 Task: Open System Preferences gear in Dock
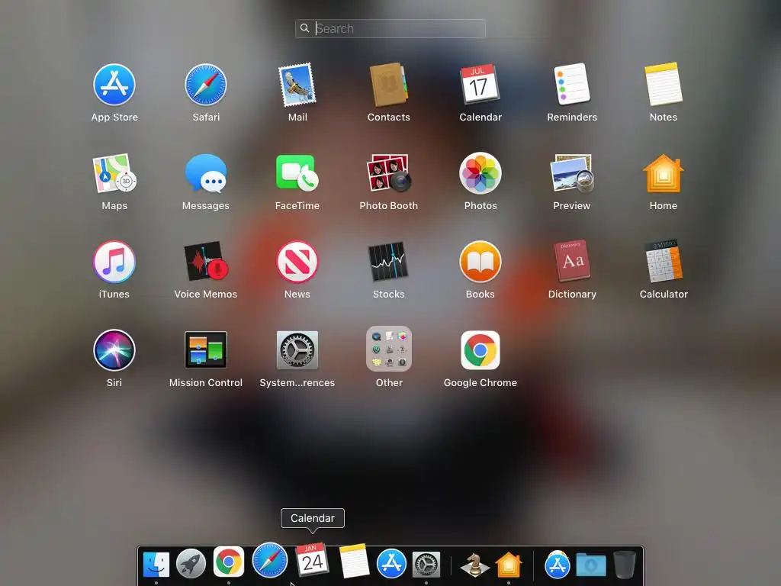point(426,565)
